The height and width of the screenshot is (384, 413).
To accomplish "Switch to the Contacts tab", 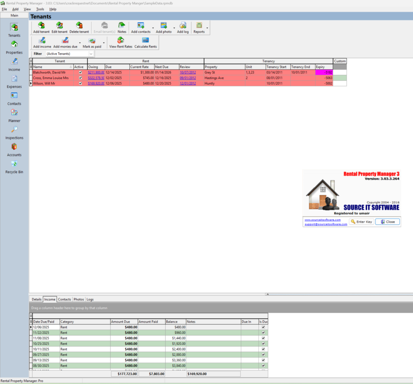I will pos(65,299).
